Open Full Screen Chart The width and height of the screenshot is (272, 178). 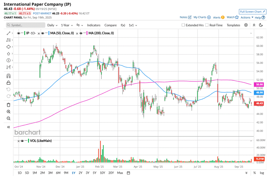252,12
